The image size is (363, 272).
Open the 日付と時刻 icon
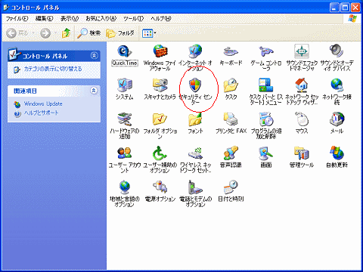pos(231,187)
